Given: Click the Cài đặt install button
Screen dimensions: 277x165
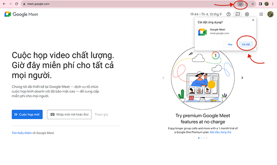Looking at the screenshot, I should coord(246,44).
